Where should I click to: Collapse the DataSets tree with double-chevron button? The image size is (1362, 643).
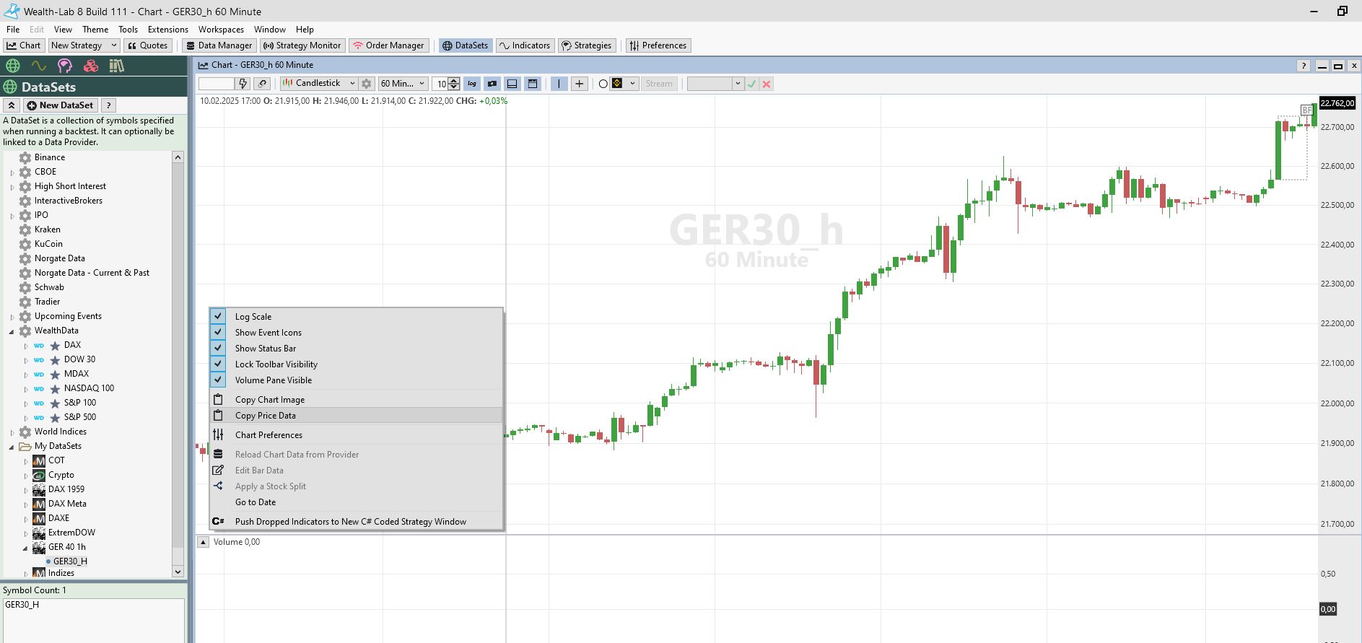pyautogui.click(x=12, y=105)
